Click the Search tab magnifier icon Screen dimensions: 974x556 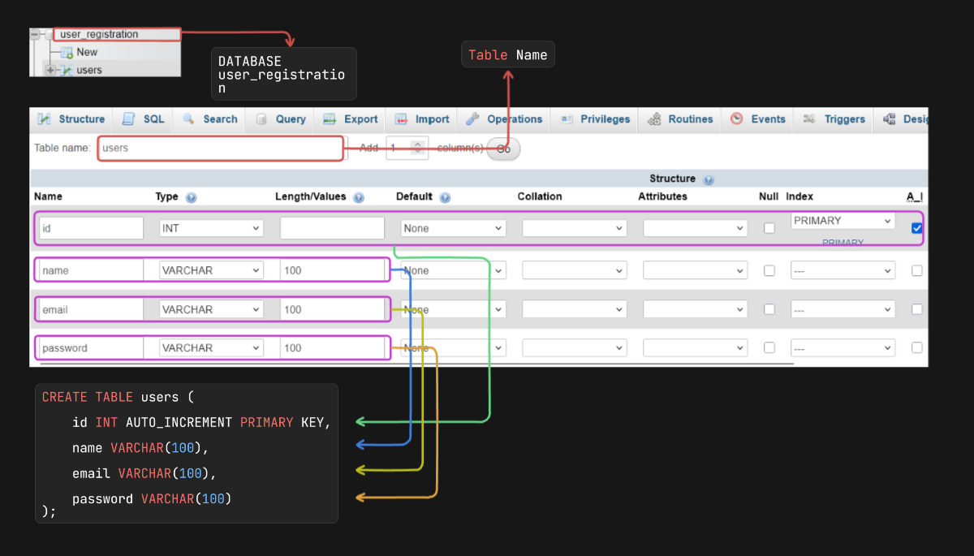tap(188, 119)
